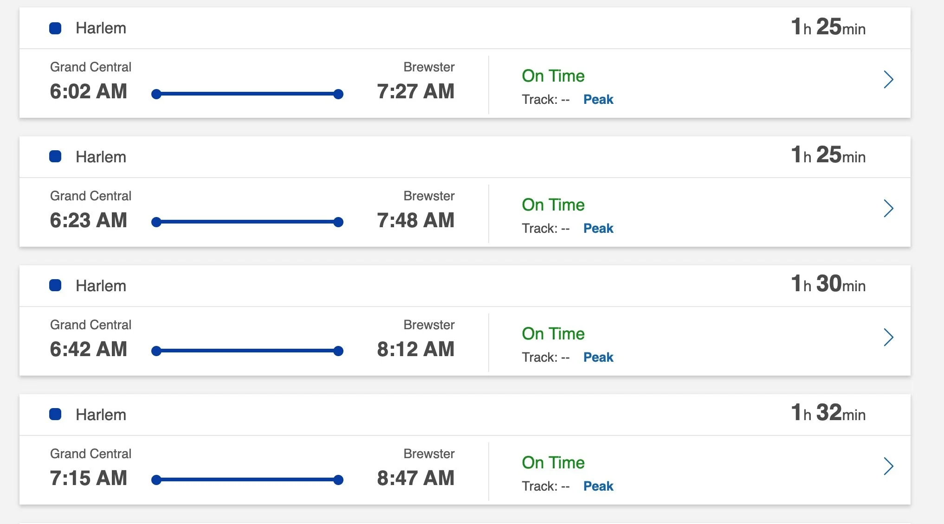Click the Peak label on 6:23 AM trip
The image size is (944, 524).
(x=598, y=228)
